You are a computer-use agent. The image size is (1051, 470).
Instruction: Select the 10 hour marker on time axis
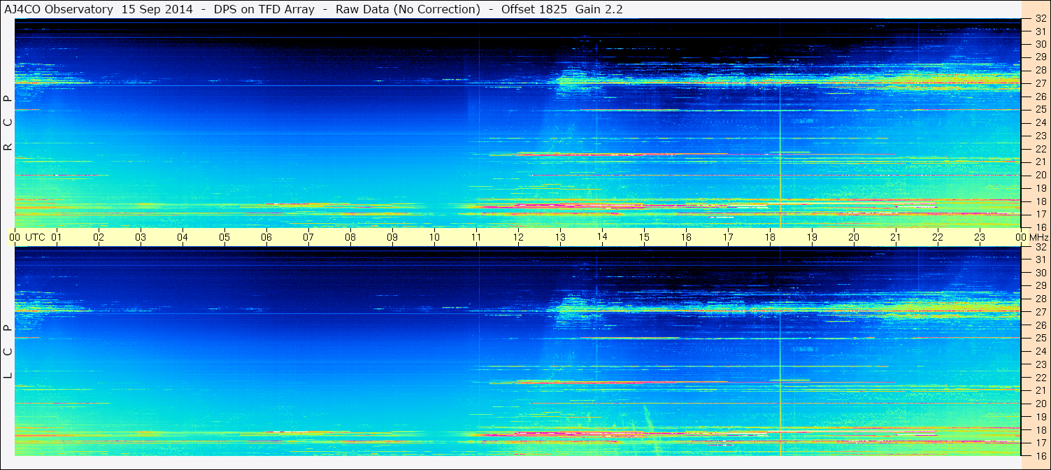tap(434, 237)
